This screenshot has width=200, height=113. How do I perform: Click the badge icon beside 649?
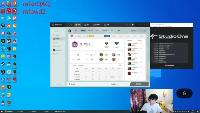pos(101,60)
